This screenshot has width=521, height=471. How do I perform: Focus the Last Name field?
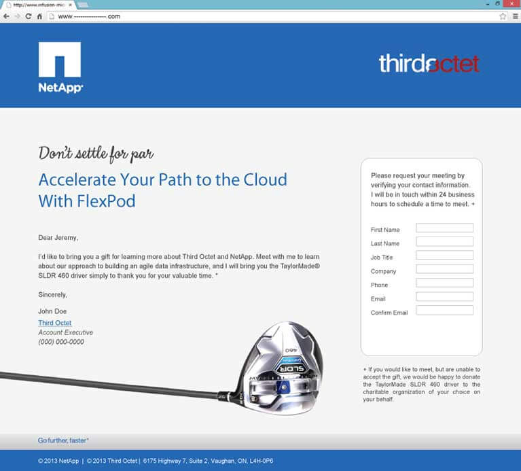444,242
